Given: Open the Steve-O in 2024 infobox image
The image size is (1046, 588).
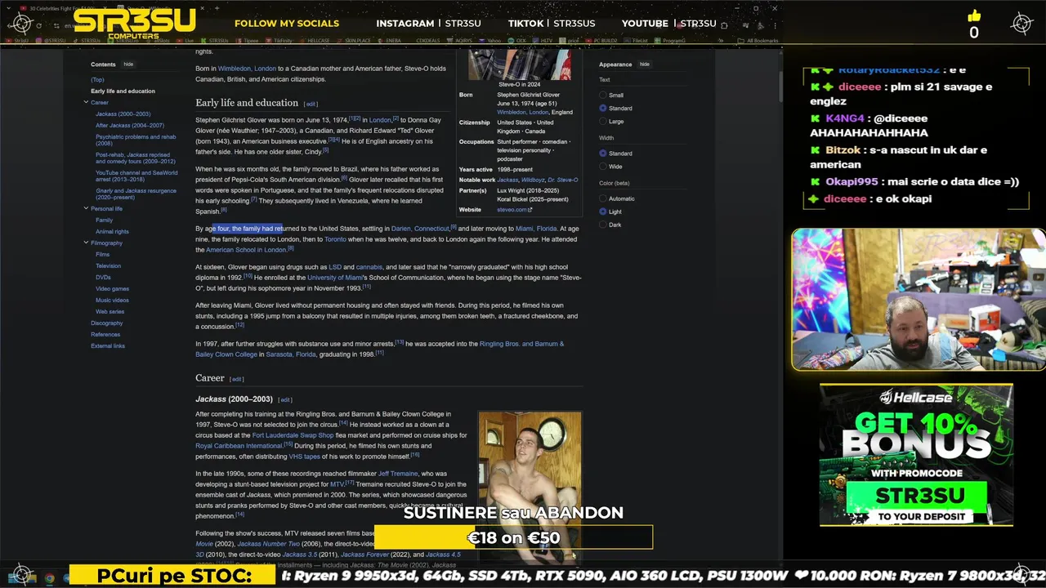Looking at the screenshot, I should pyautogui.click(x=520, y=64).
